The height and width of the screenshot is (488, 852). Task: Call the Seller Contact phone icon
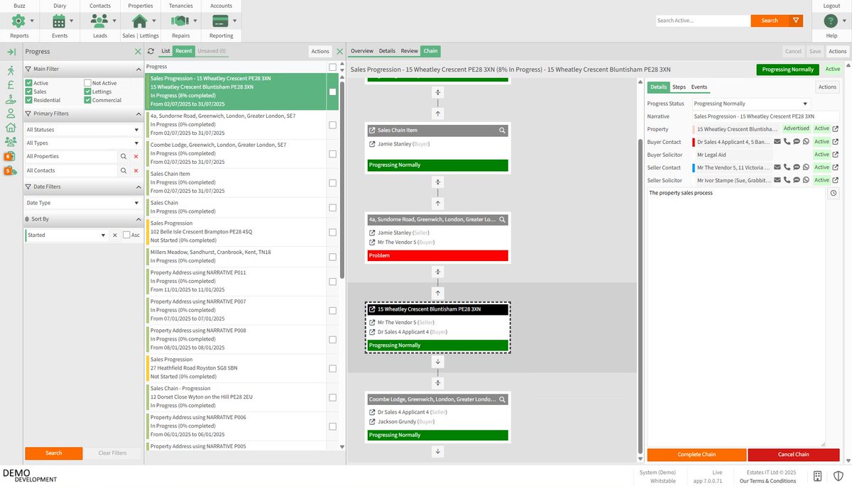[x=787, y=167]
